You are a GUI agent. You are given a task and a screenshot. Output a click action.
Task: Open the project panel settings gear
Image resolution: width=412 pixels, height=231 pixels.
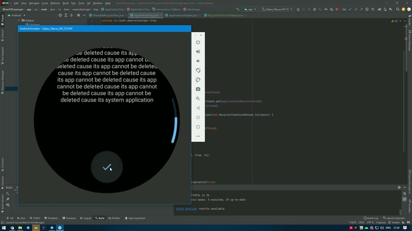78,15
